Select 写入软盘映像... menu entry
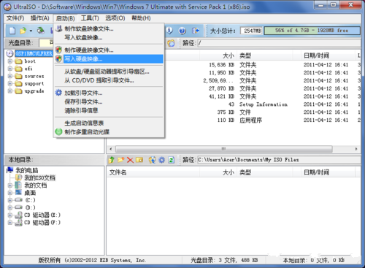This screenshot has width=365, height=268. coord(109,37)
